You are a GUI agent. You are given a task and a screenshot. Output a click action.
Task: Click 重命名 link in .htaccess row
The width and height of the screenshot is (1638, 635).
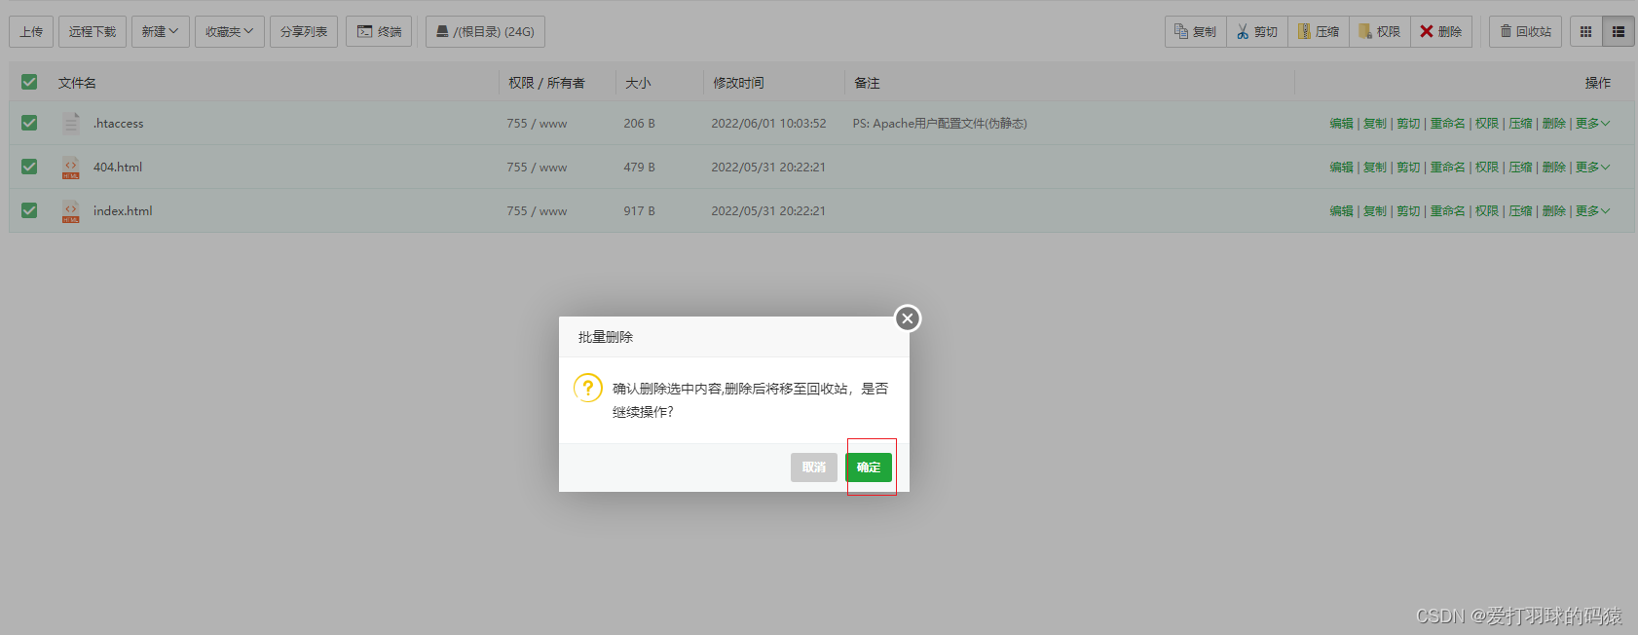click(1448, 124)
